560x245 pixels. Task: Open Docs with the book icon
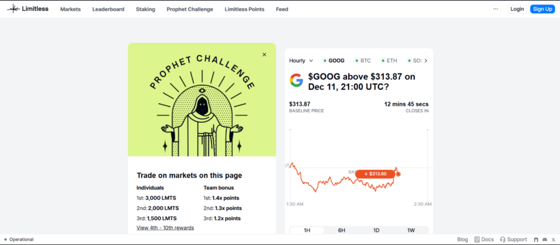pyautogui.click(x=484, y=240)
